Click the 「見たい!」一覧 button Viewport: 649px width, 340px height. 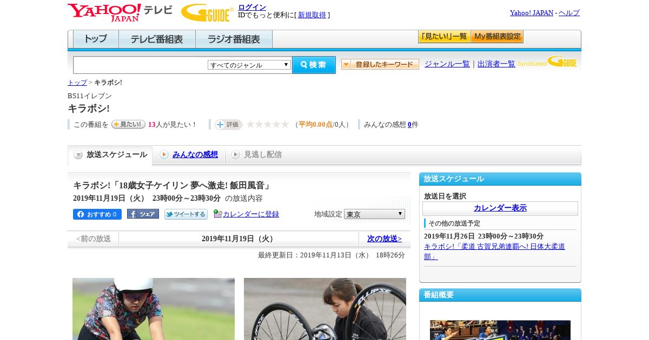click(444, 37)
